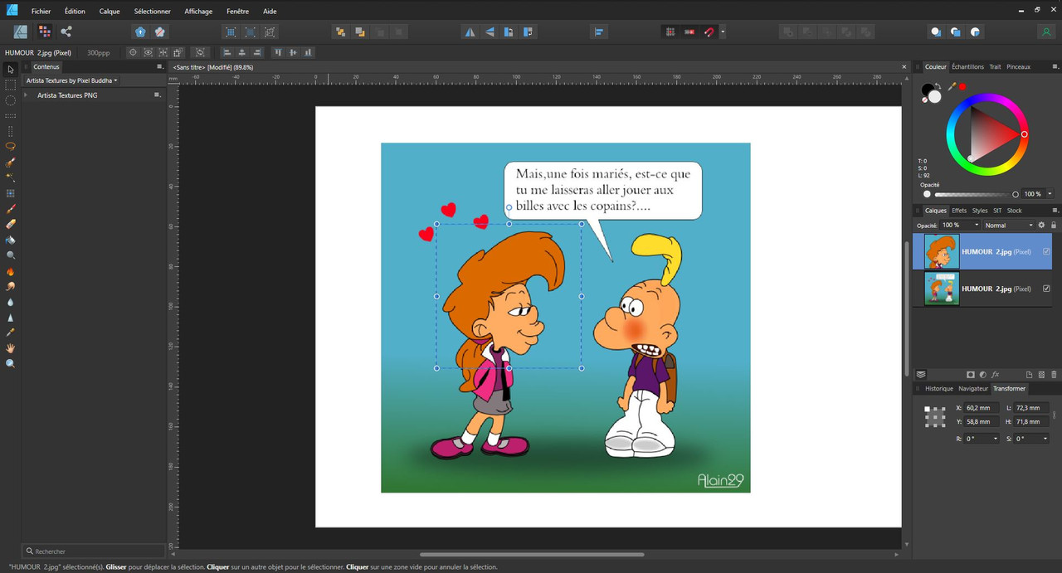Open Artista Textures by Pixel Buddha dropdown
The image size is (1062, 573).
click(x=71, y=80)
